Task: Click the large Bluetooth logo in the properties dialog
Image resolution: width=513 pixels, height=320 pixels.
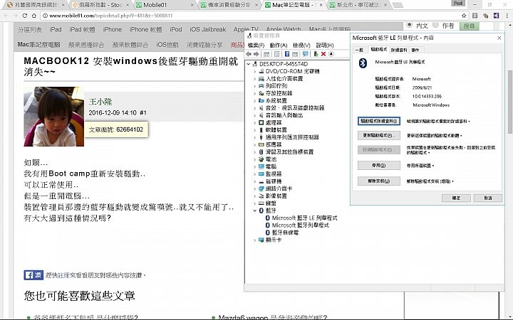Action: pos(363,63)
